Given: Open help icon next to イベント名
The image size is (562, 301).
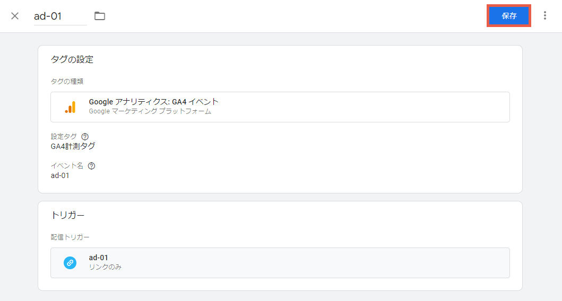Looking at the screenshot, I should point(92,166).
